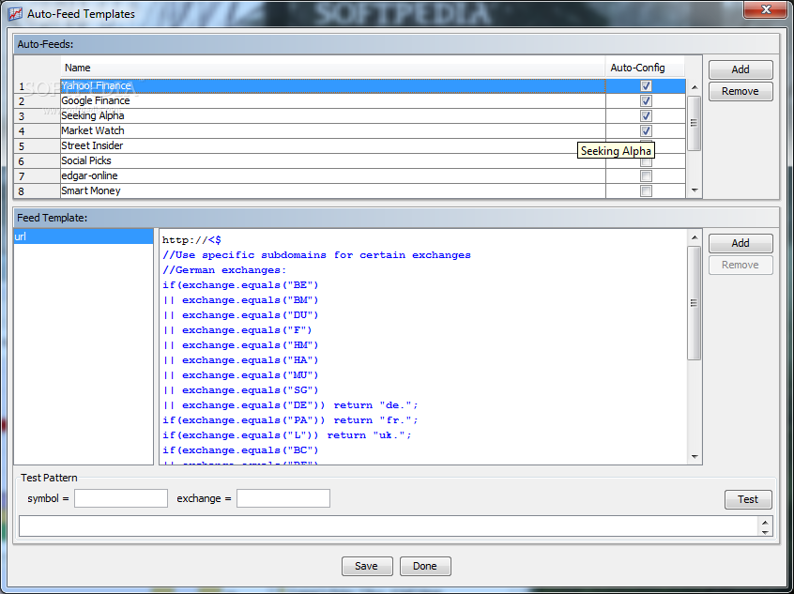This screenshot has width=794, height=594.
Task: Click the template editor scrollbar thumb
Action: pos(695,303)
